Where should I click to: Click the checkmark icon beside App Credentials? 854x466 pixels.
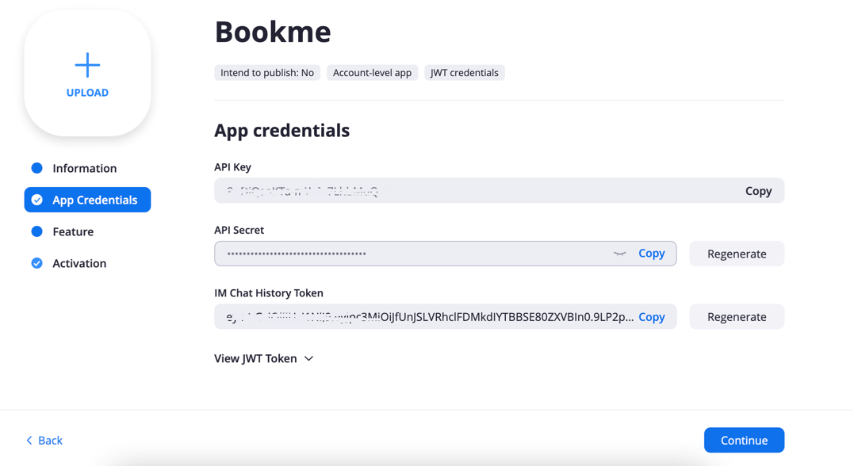coord(37,200)
